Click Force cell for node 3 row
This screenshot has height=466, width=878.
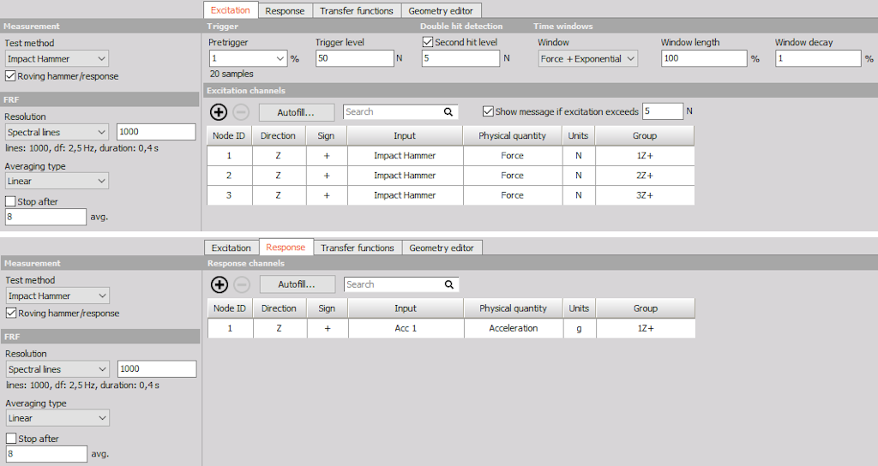click(513, 195)
